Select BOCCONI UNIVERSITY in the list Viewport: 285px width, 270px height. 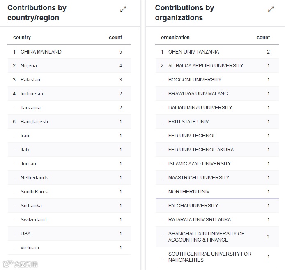[x=195, y=80]
